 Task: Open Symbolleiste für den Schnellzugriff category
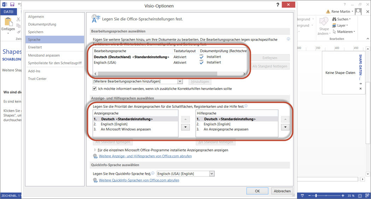pos(55,63)
